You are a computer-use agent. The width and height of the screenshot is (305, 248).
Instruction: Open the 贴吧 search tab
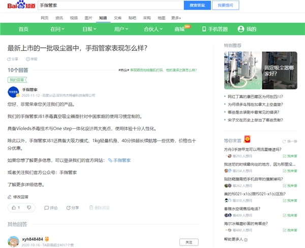click(132, 18)
